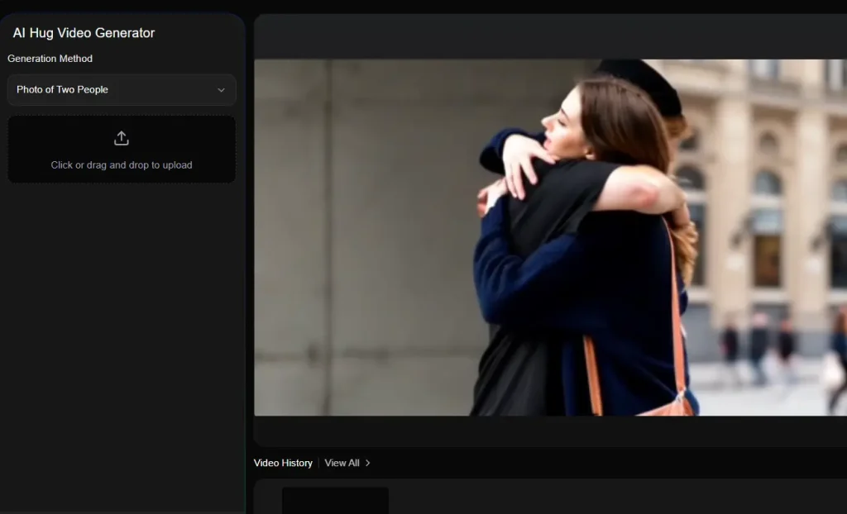
Task: Switch to the Video History section
Action: [283, 463]
